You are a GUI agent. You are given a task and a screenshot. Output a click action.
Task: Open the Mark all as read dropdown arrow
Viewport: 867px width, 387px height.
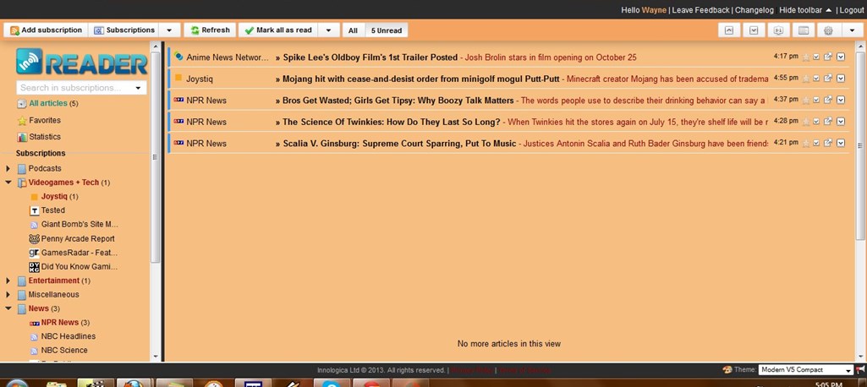[328, 30]
